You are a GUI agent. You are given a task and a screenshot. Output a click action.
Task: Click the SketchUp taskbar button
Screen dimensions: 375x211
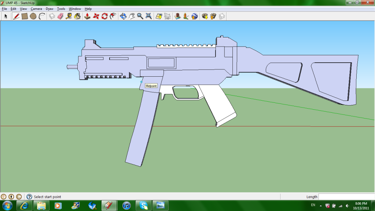pyautogui.click(x=109, y=206)
